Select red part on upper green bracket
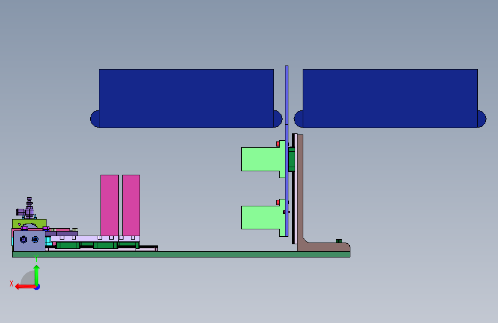Viewport: 498px width, 323px height. point(278,144)
